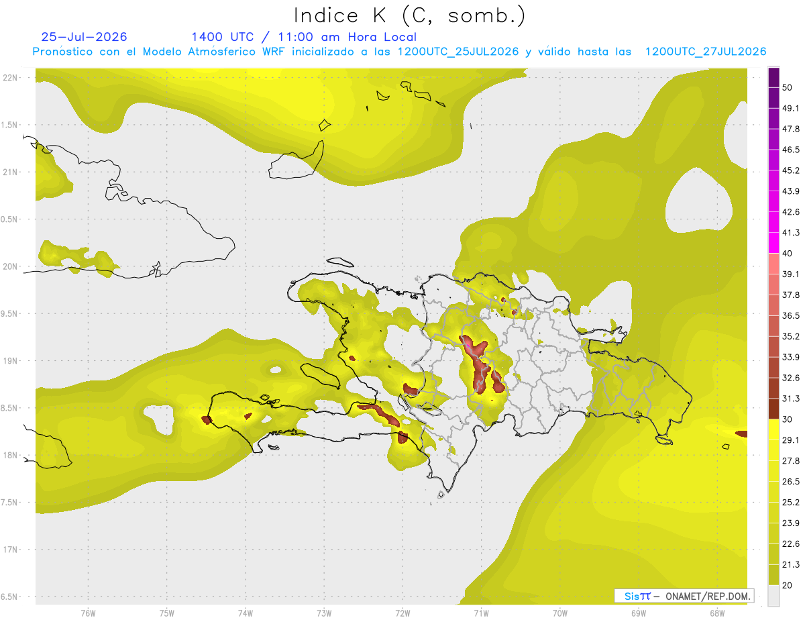
Task: Click legend value '43.9'
Action: click(x=791, y=191)
